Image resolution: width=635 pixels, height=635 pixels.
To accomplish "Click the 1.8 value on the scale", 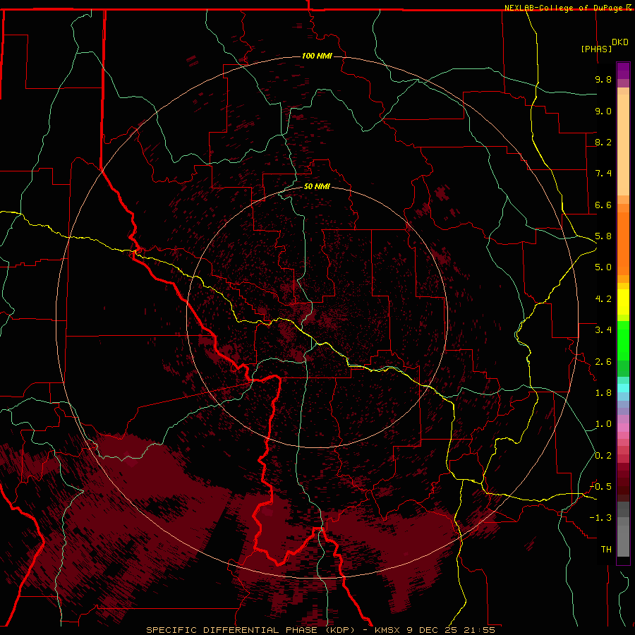I will pos(603,393).
